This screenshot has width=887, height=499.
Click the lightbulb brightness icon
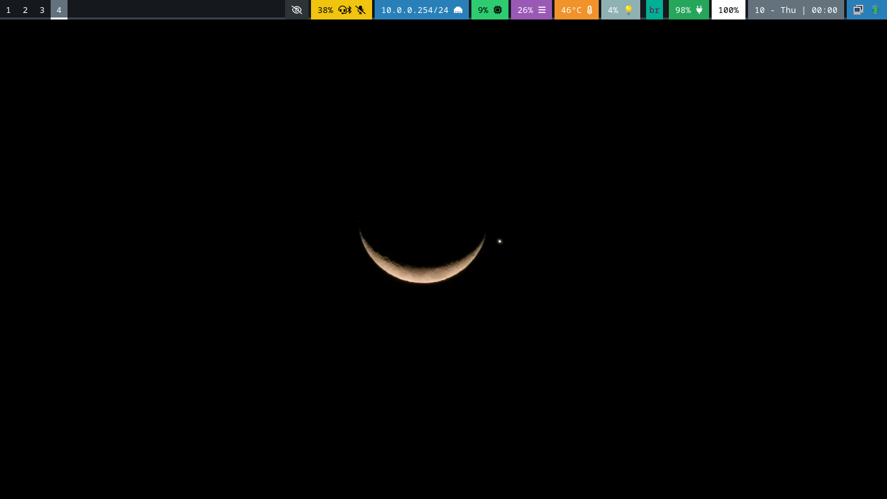point(629,10)
